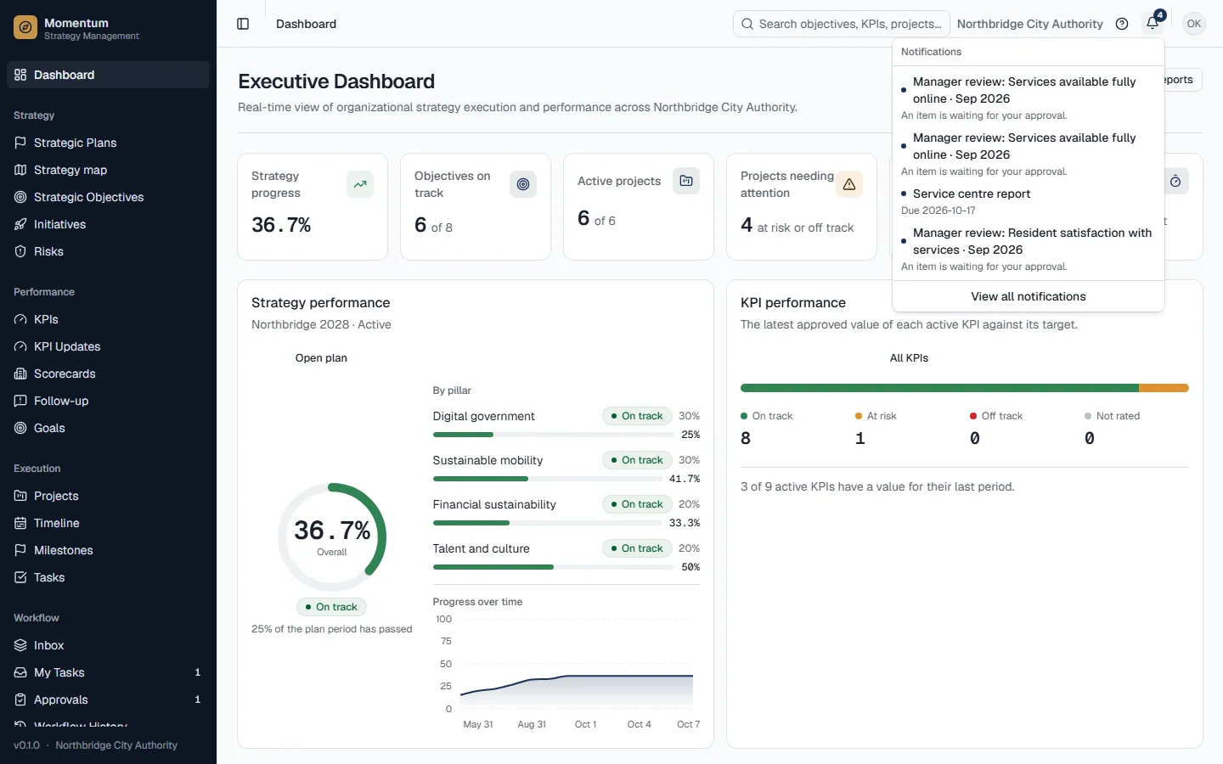The image size is (1223, 764).
Task: Open Strategic Plans in sidebar
Action: click(x=108, y=143)
